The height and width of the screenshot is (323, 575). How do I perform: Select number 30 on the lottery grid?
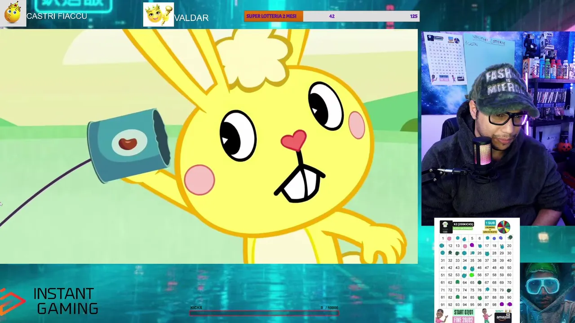click(509, 253)
